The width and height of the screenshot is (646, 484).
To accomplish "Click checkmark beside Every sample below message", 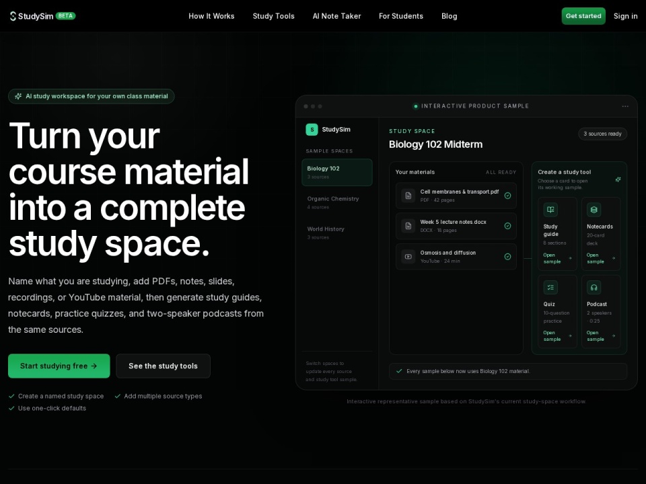I will pyautogui.click(x=399, y=371).
